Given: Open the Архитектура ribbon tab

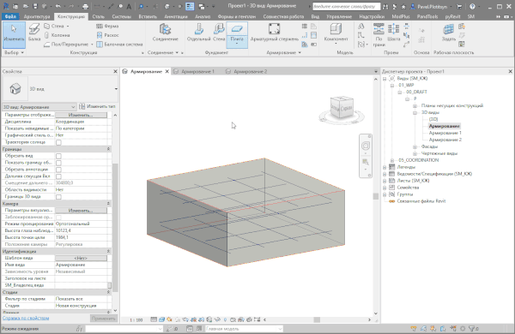Looking at the screenshot, I should (x=37, y=16).
